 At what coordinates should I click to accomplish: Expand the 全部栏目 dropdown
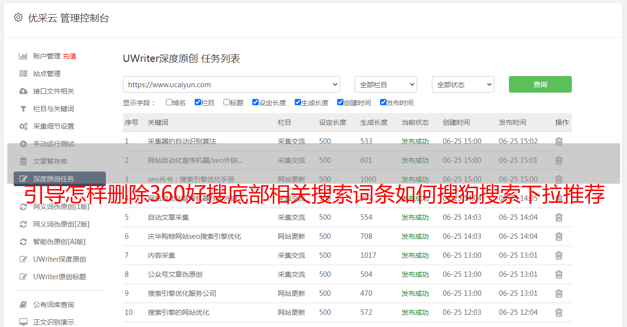pyautogui.click(x=385, y=84)
